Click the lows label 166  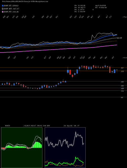click(x=106, y=58)
